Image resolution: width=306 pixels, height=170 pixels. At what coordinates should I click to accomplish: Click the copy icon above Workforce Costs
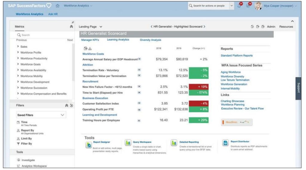(85, 48)
